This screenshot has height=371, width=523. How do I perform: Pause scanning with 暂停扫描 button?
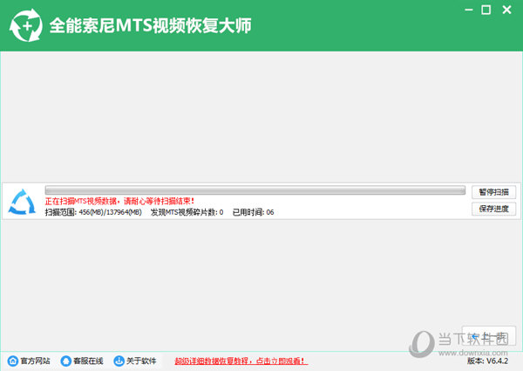click(493, 192)
